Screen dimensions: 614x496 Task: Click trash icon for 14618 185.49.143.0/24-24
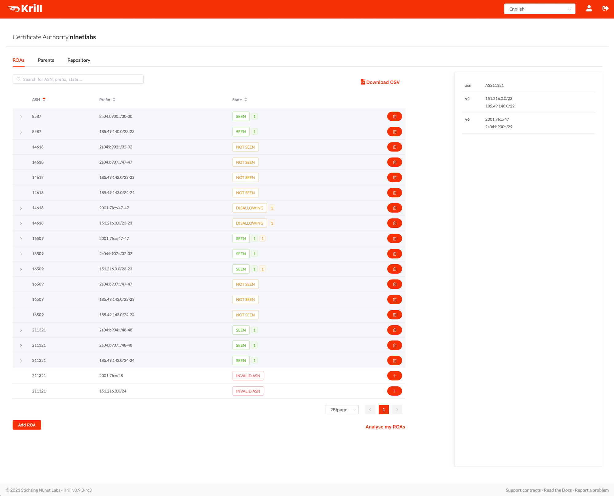(x=394, y=193)
